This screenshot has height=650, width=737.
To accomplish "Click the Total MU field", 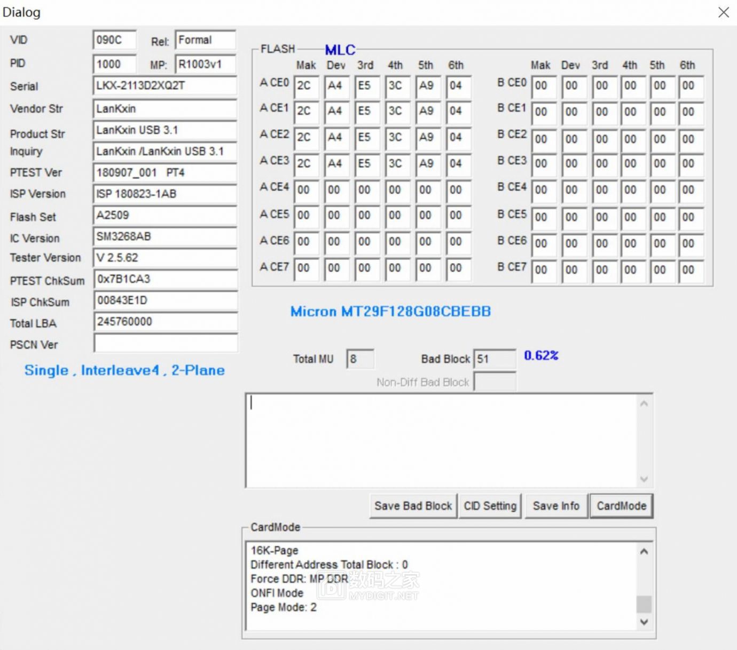I will [x=360, y=359].
